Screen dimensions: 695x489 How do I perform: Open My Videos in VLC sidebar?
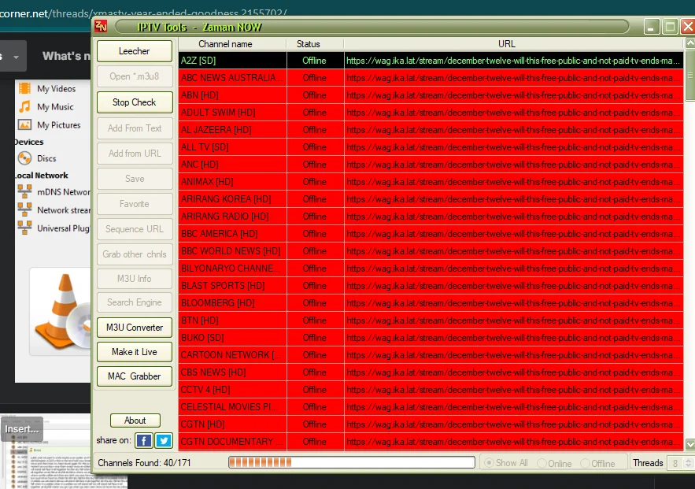tap(47, 89)
